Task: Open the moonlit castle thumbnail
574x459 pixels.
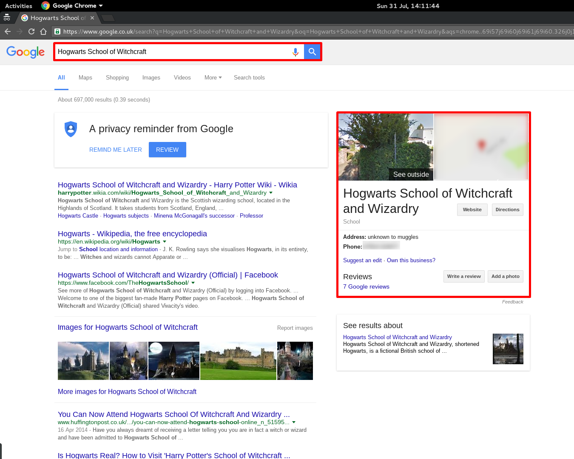Action: pos(174,361)
